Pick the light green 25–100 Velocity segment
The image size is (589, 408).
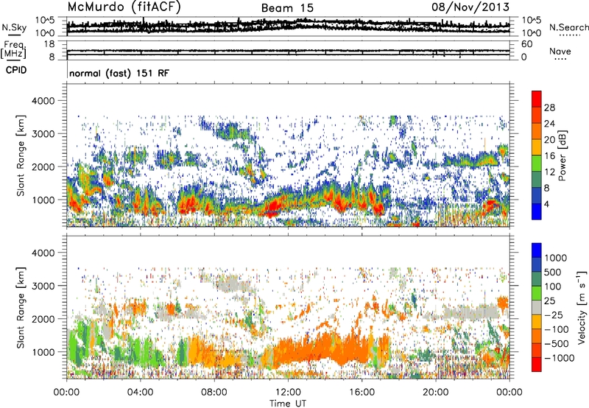point(537,293)
